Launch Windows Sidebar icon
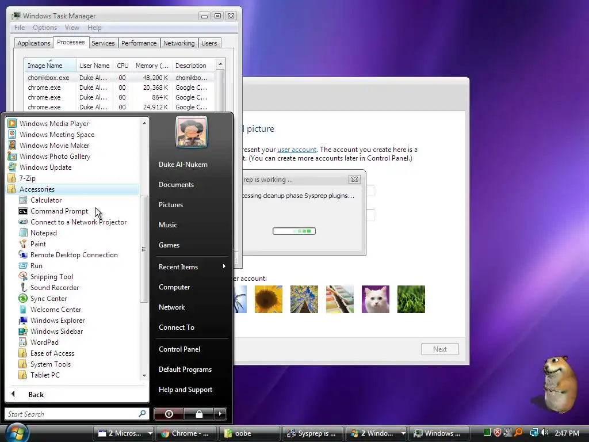589x442 pixels. pyautogui.click(x=23, y=331)
